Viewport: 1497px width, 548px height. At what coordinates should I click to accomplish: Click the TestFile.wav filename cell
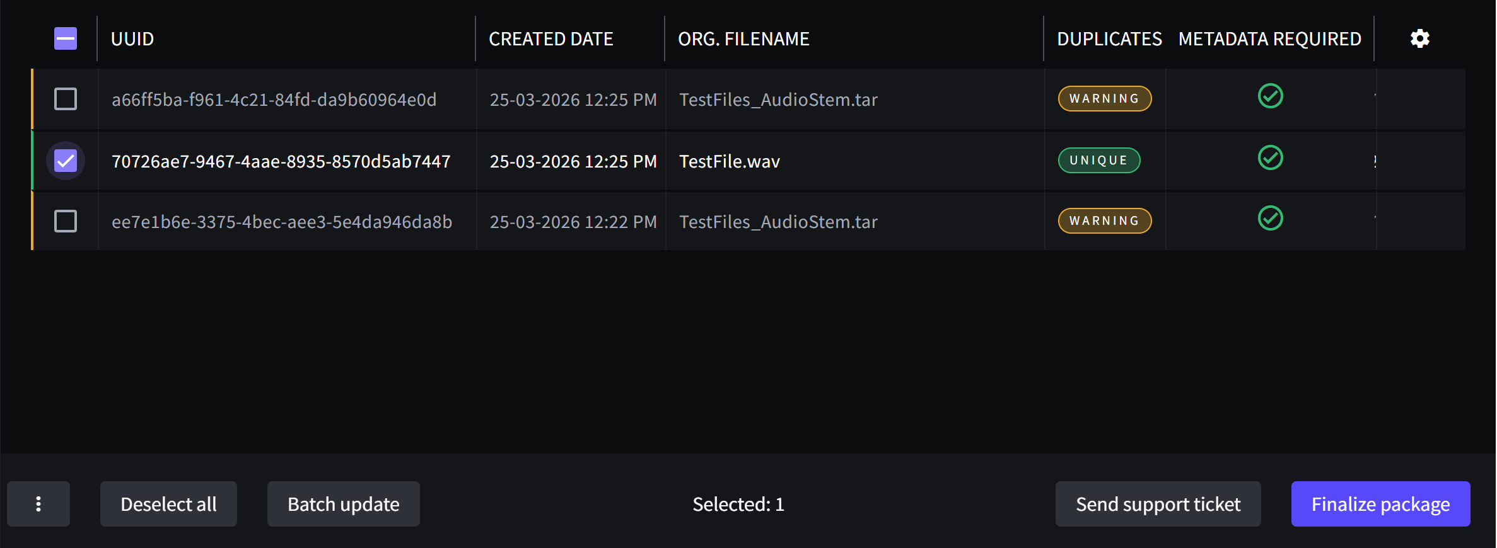point(730,162)
